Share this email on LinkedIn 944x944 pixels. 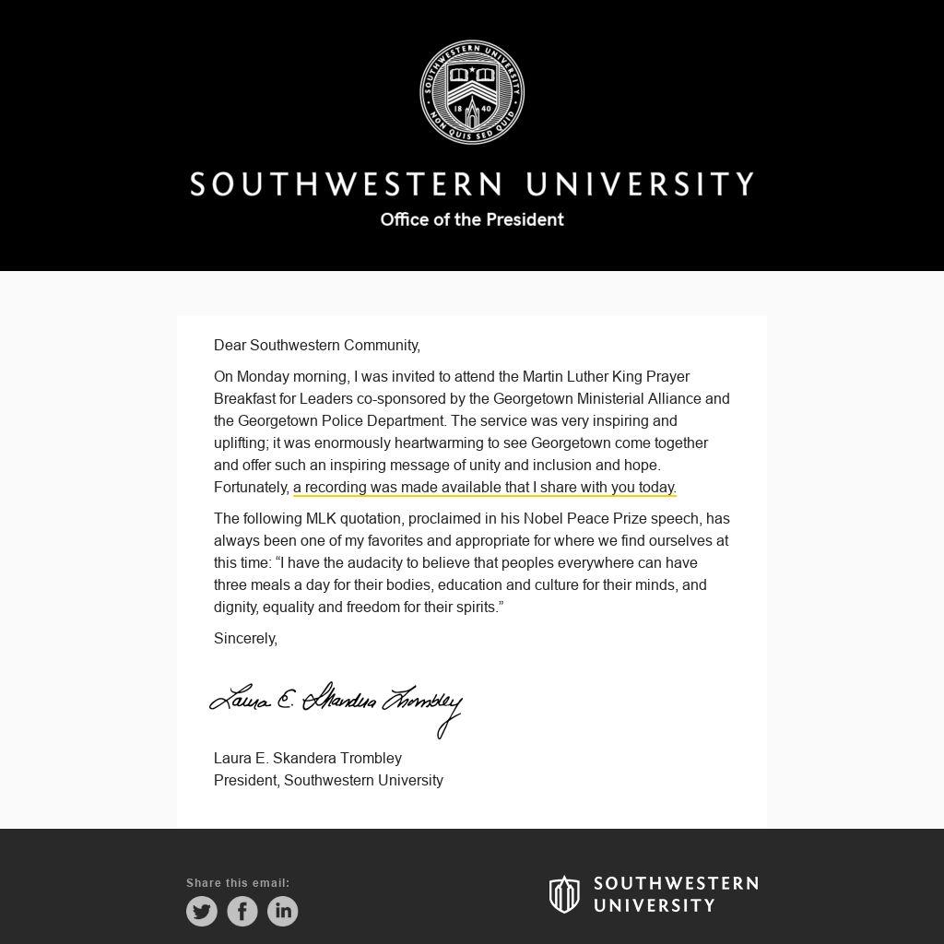[283, 911]
